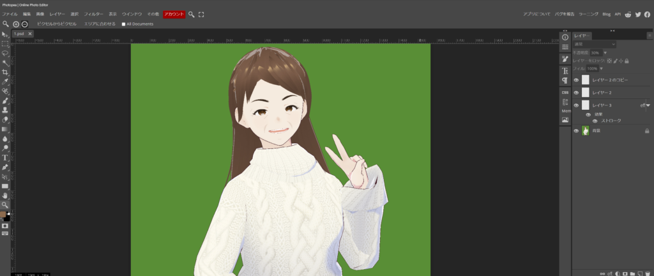Open the フィルター menu
The image size is (654, 276).
(x=93, y=14)
